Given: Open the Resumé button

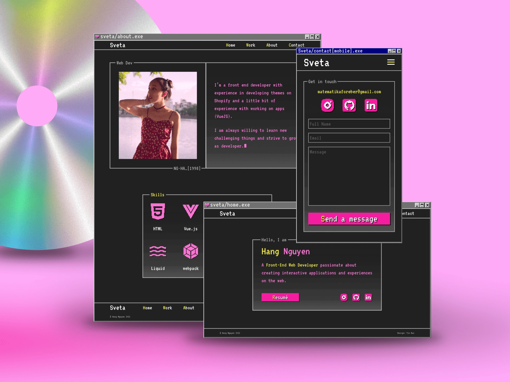Looking at the screenshot, I should pyautogui.click(x=280, y=297).
